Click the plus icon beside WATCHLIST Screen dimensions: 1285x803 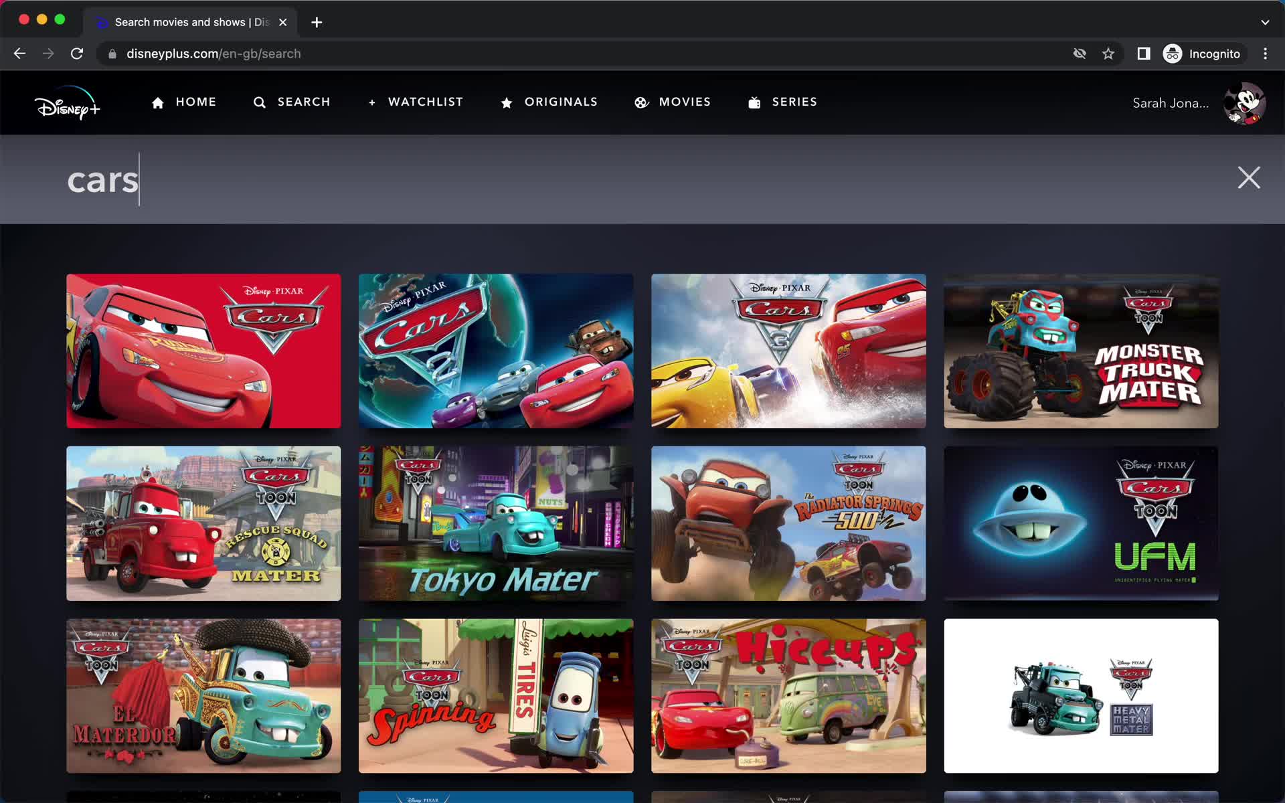(372, 102)
